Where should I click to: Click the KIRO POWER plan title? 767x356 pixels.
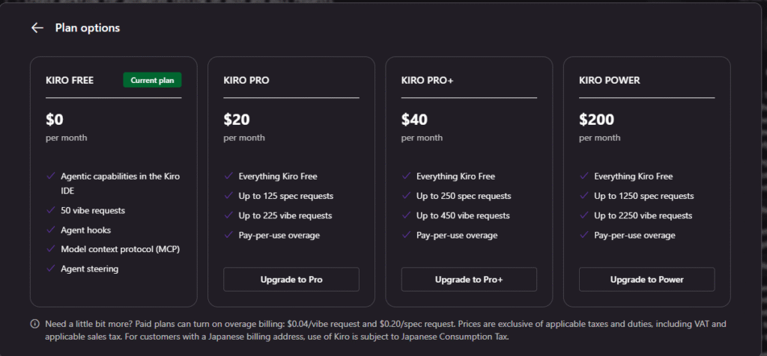(x=609, y=80)
